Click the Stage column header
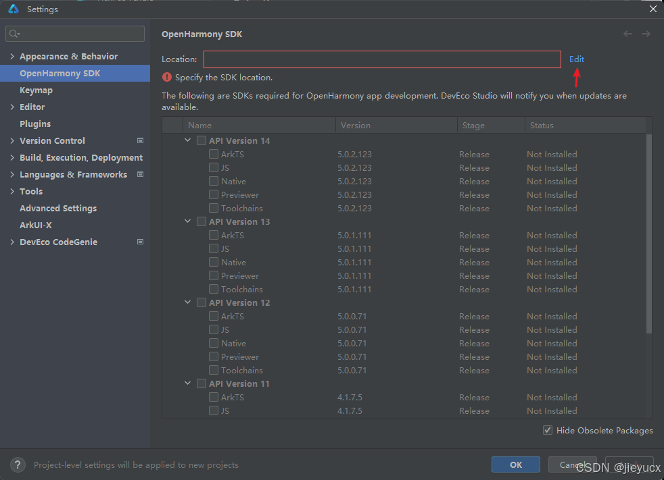 click(x=491, y=125)
